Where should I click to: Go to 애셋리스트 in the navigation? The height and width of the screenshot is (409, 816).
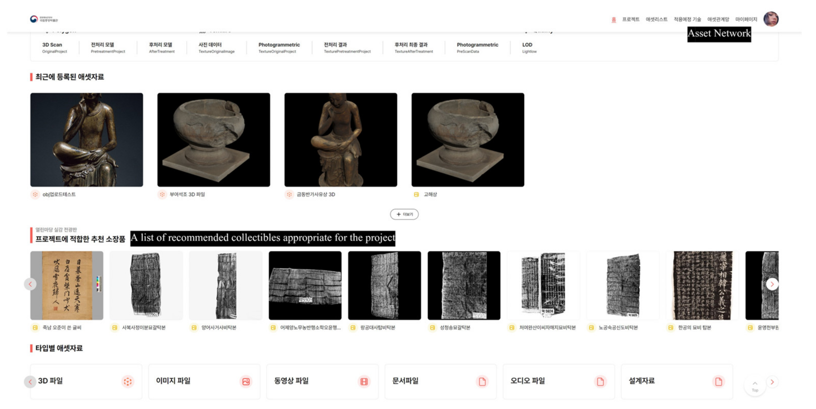[657, 19]
